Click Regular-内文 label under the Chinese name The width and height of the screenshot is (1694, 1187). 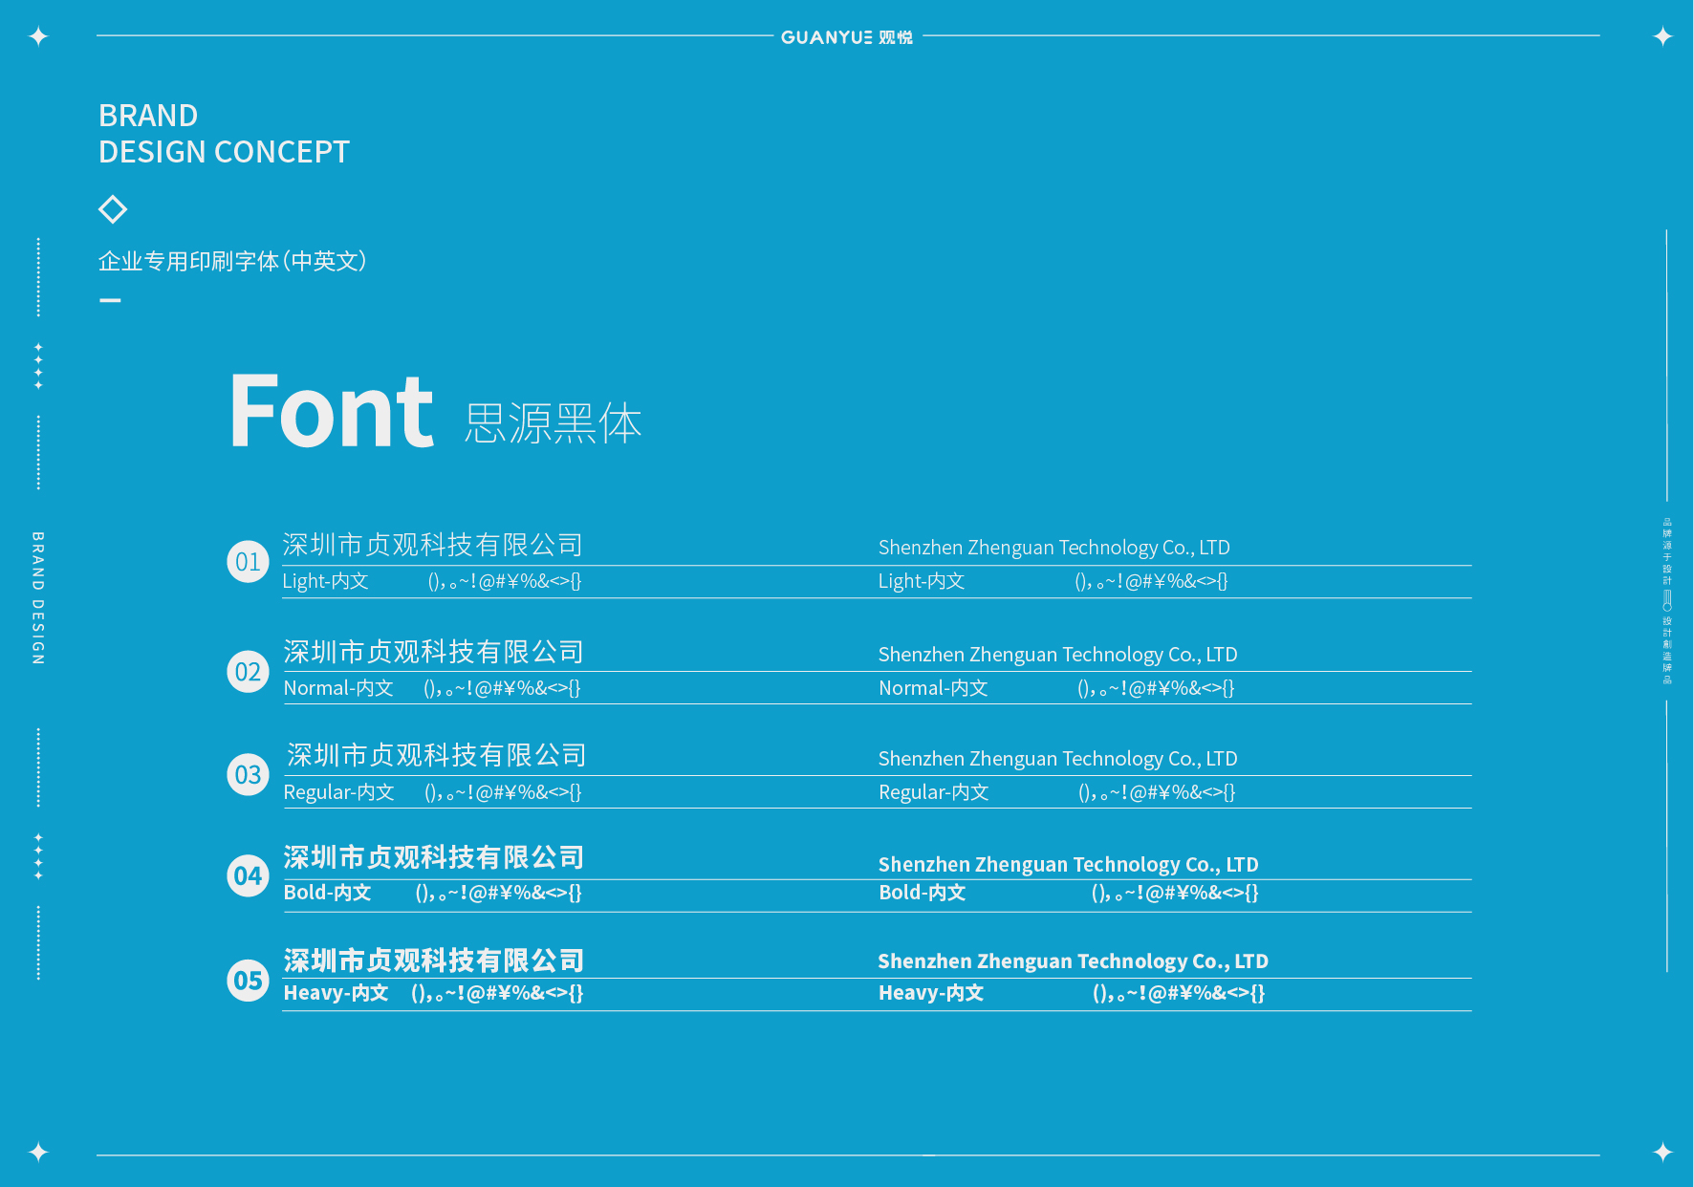coord(339,792)
